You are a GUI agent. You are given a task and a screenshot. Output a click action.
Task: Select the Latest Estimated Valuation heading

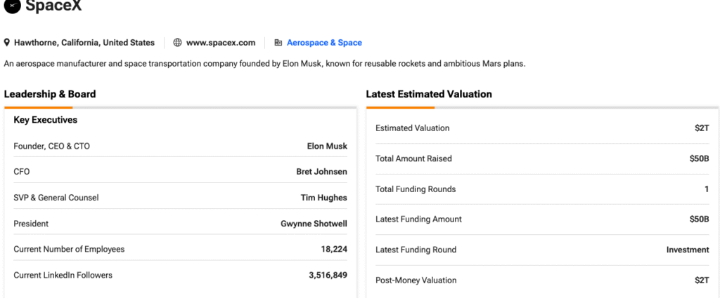429,94
